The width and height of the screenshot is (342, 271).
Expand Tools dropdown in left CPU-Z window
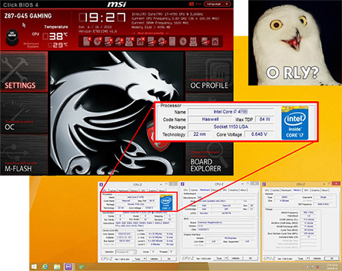tap(140, 259)
